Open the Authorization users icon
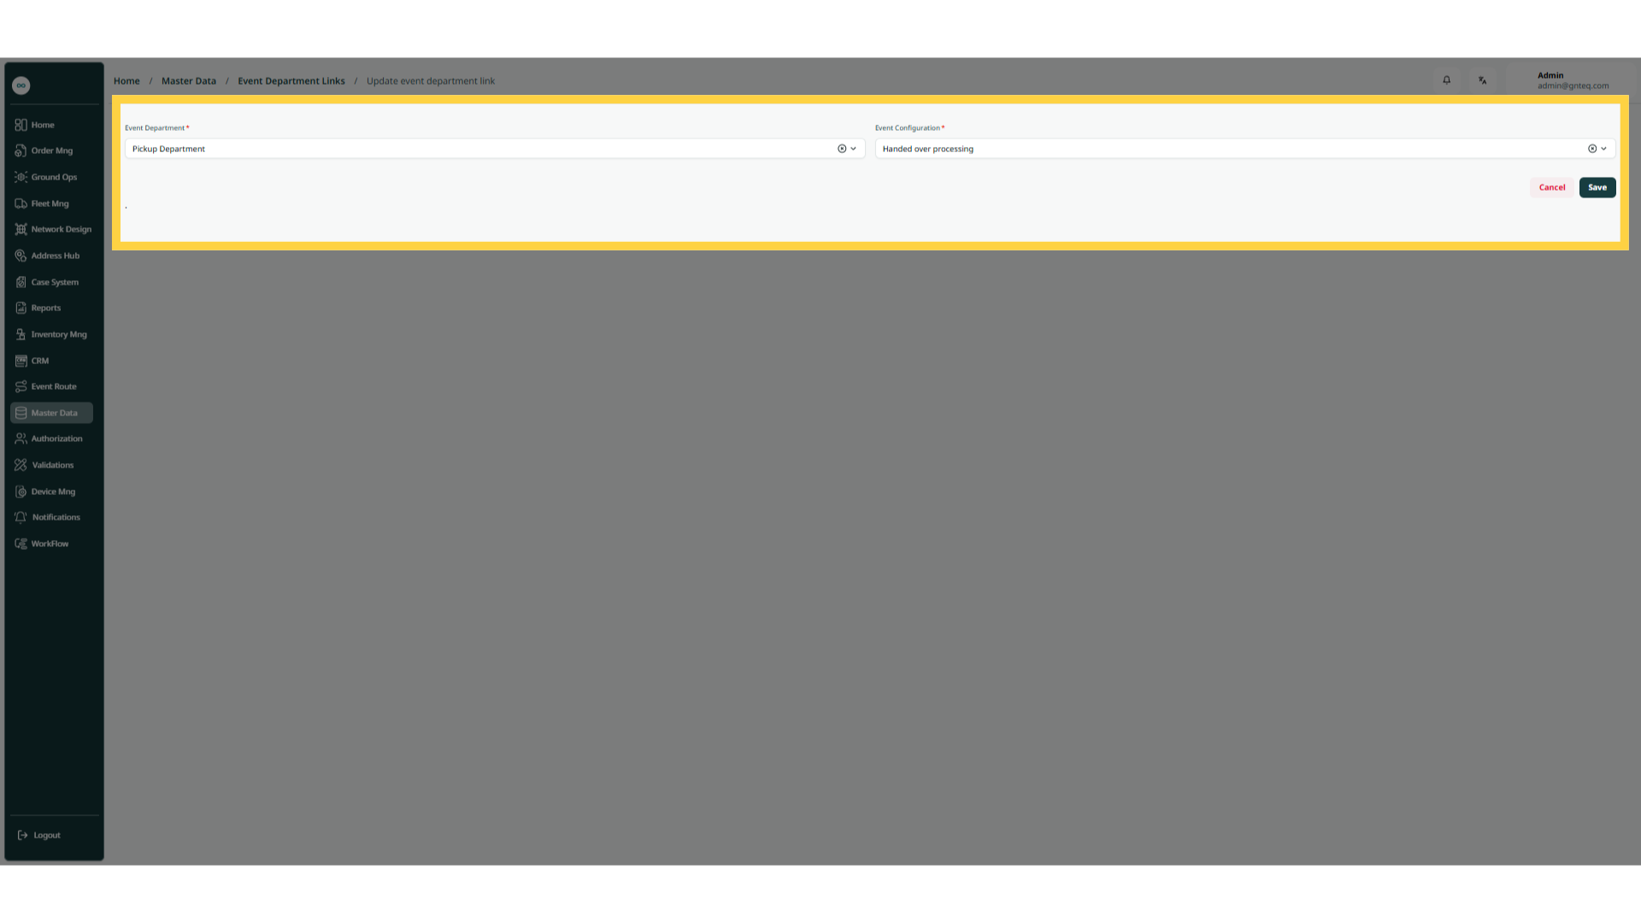The image size is (1641, 923). pyautogui.click(x=21, y=438)
